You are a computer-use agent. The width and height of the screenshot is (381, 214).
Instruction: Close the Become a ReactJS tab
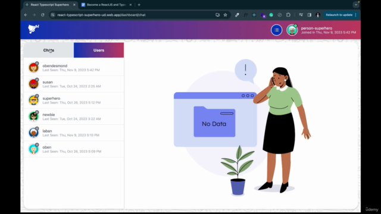click(130, 5)
